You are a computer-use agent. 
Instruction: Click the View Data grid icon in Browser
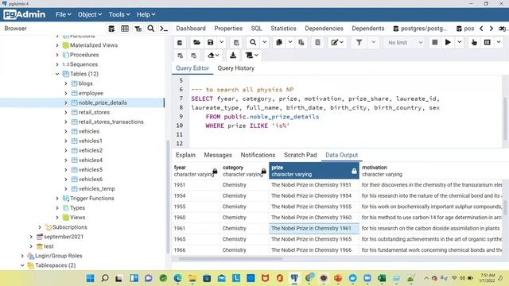[x=125, y=29]
